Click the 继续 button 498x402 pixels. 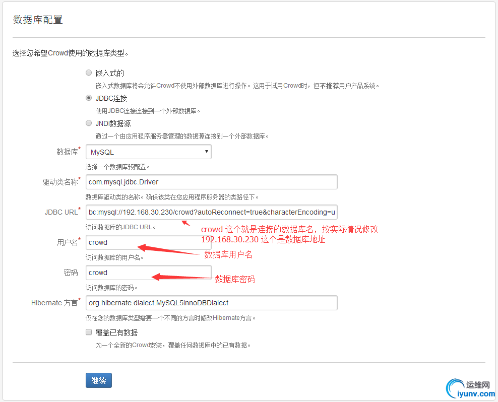click(98, 380)
